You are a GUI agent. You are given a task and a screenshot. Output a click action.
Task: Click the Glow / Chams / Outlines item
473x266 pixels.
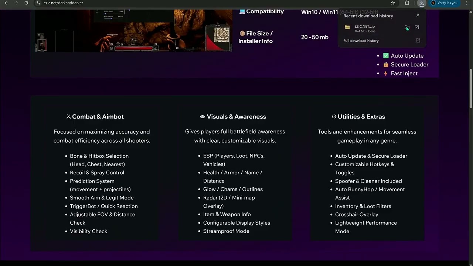click(233, 189)
